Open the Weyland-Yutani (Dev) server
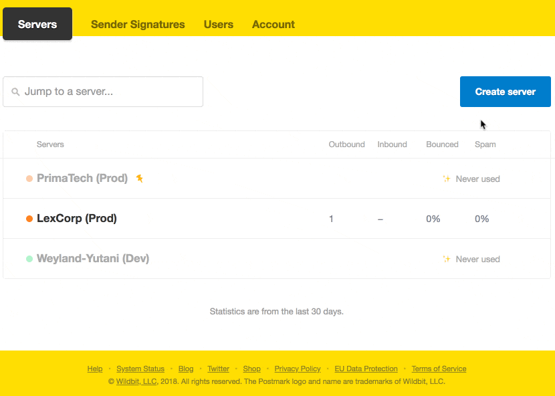This screenshot has width=555, height=396. tap(93, 259)
